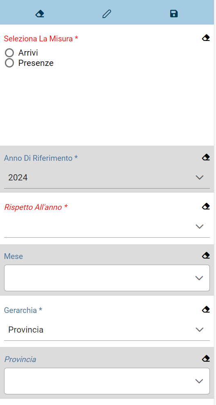This screenshot has width=216, height=405.
Task: Click the 2024 year value
Action: [x=18, y=178]
